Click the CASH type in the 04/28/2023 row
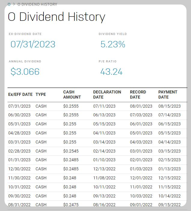This screenshot has height=211, width=191. tap(41, 133)
